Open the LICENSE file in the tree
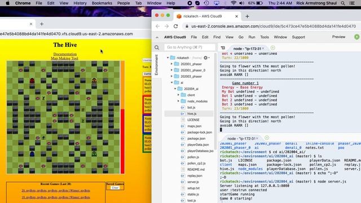This screenshot has width=361, height=203. pos(193,120)
